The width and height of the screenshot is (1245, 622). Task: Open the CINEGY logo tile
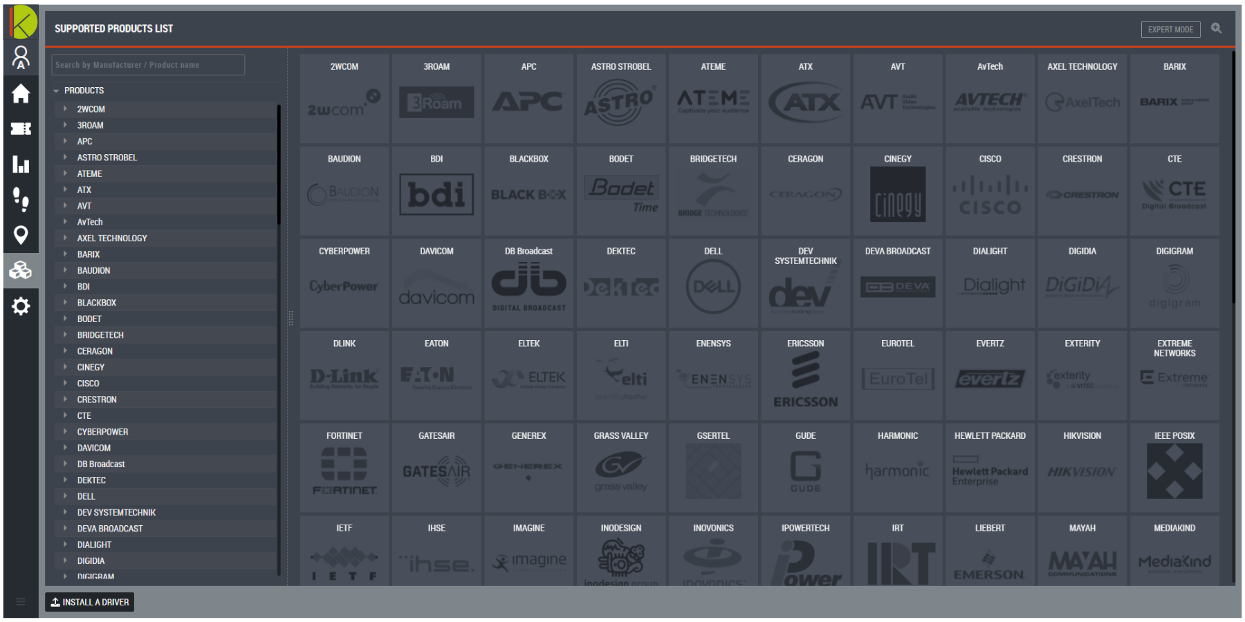pyautogui.click(x=898, y=191)
